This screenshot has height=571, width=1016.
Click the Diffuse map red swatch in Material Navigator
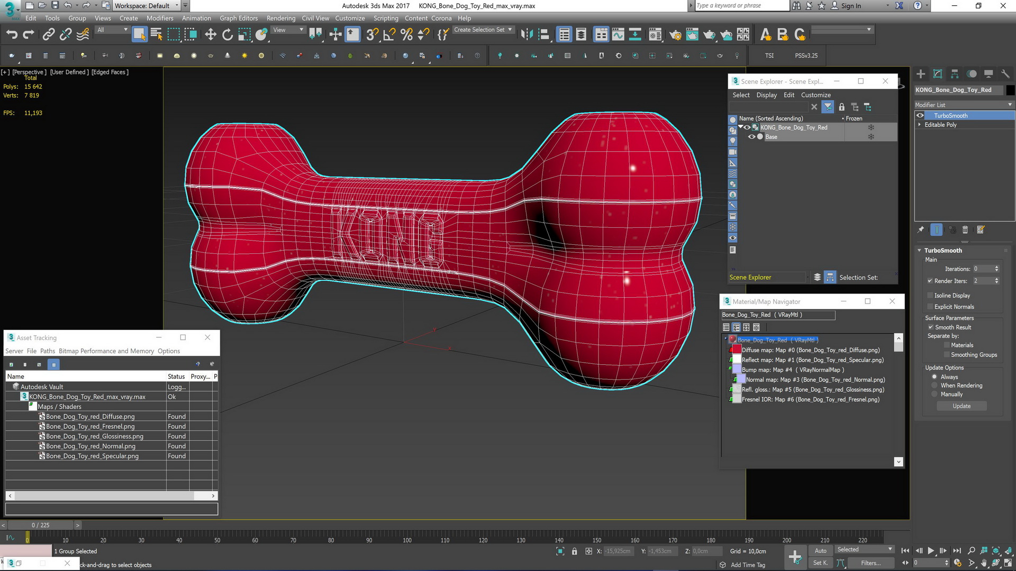(x=737, y=350)
